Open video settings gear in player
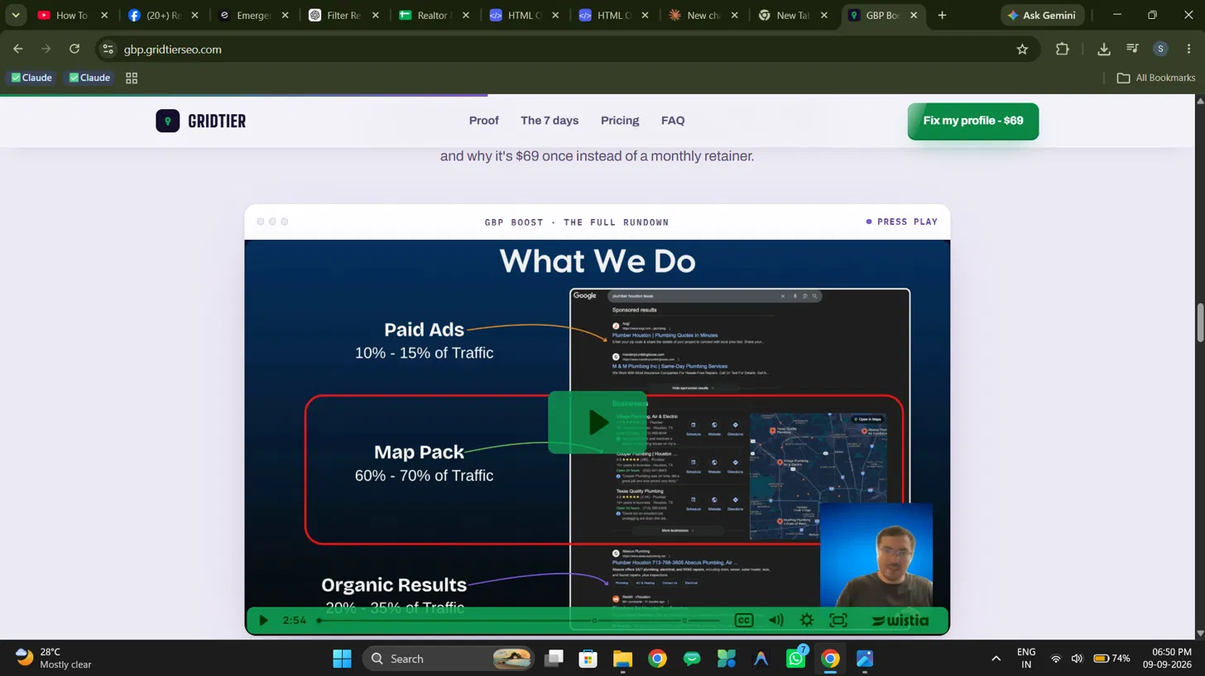The width and height of the screenshot is (1205, 676). tap(807, 621)
